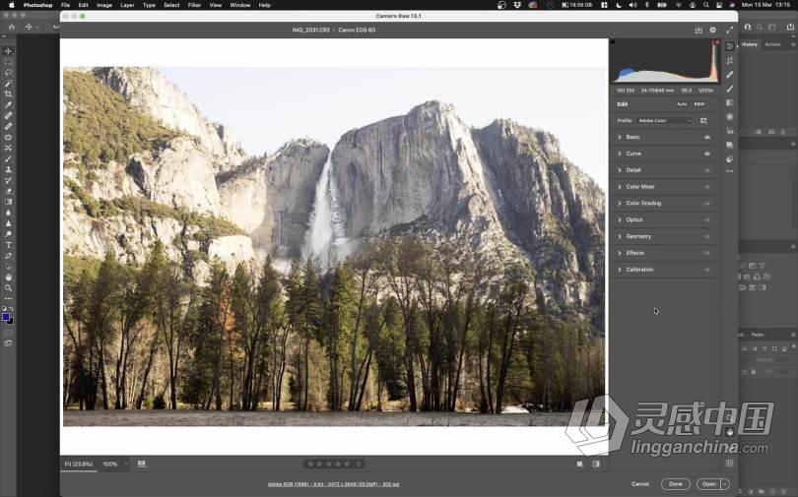This screenshot has height=497, width=798.
Task: Toggle the Geometry panel eye icon
Action: tap(707, 237)
